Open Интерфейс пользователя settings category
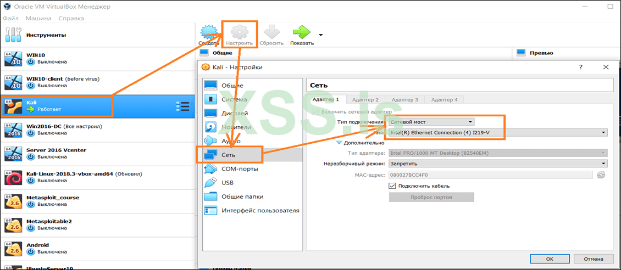This screenshot has width=621, height=270. pos(252,210)
